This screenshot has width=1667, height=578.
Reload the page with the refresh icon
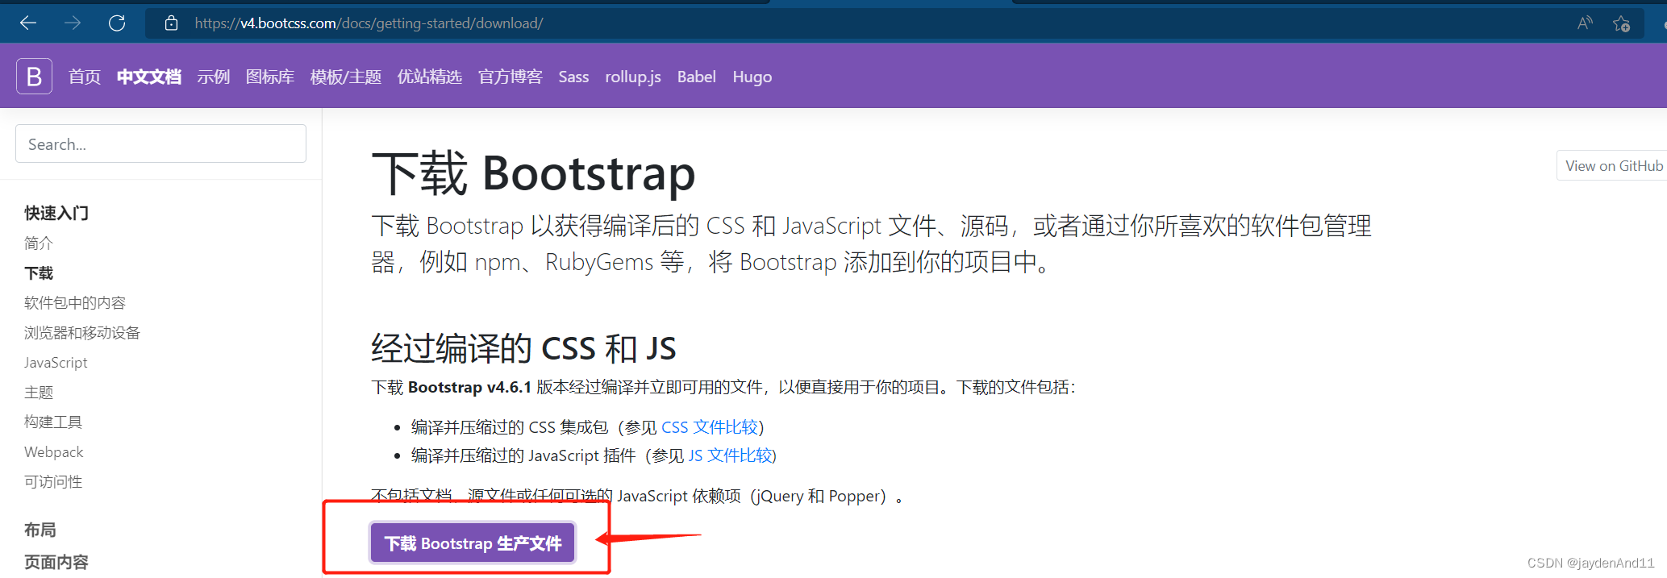point(117,23)
